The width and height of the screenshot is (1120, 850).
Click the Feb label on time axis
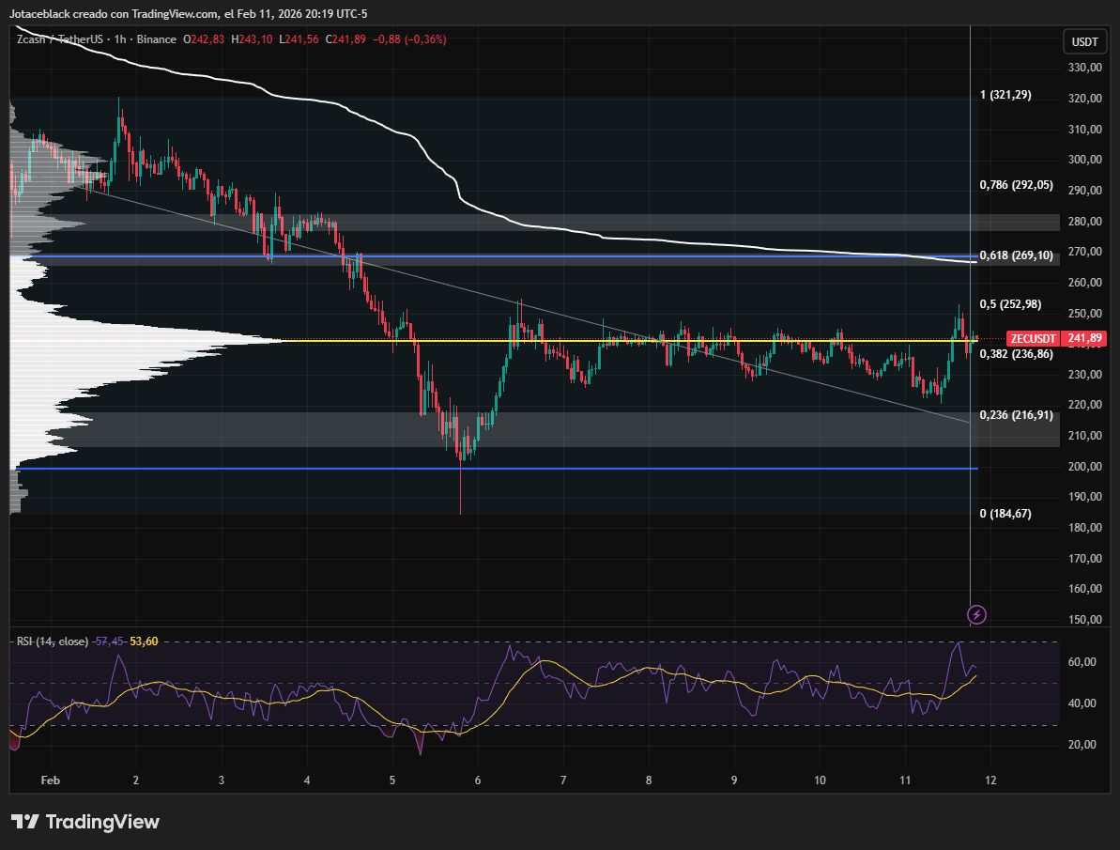click(51, 780)
